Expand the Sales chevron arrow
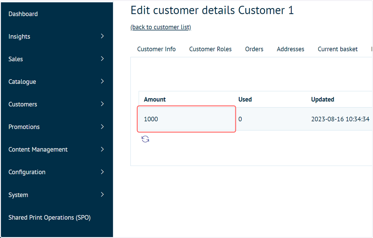The width and height of the screenshot is (373, 238). (x=102, y=59)
